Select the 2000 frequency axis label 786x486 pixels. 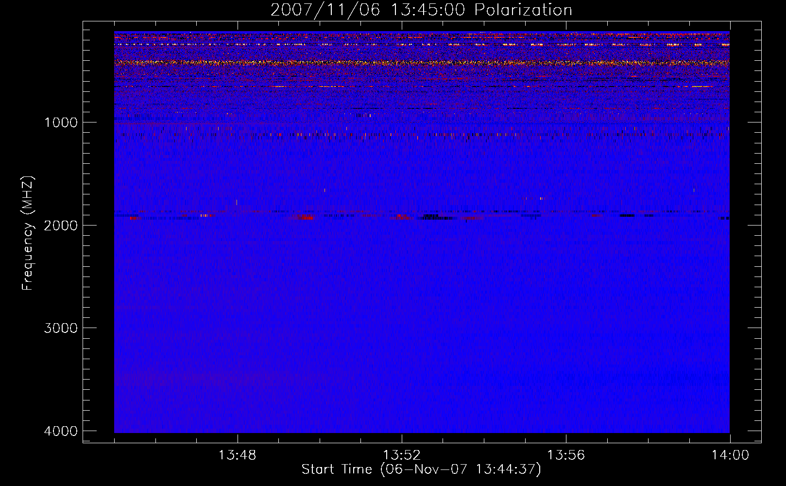coord(61,225)
